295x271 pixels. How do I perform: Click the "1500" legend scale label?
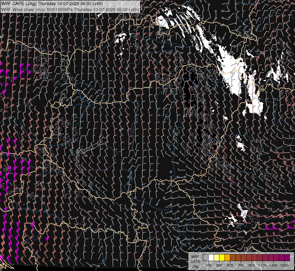284,265
